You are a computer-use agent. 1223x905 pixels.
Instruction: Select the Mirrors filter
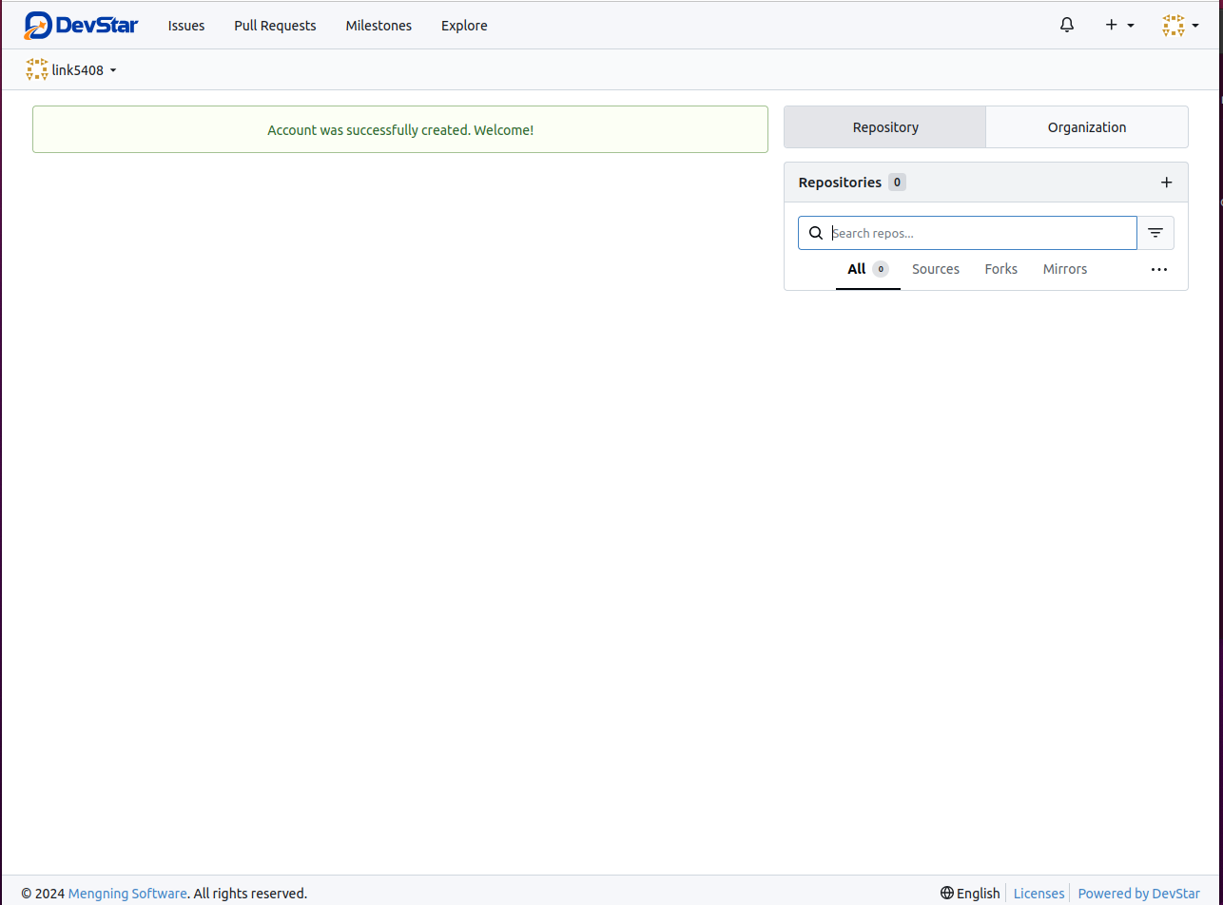pos(1064,269)
